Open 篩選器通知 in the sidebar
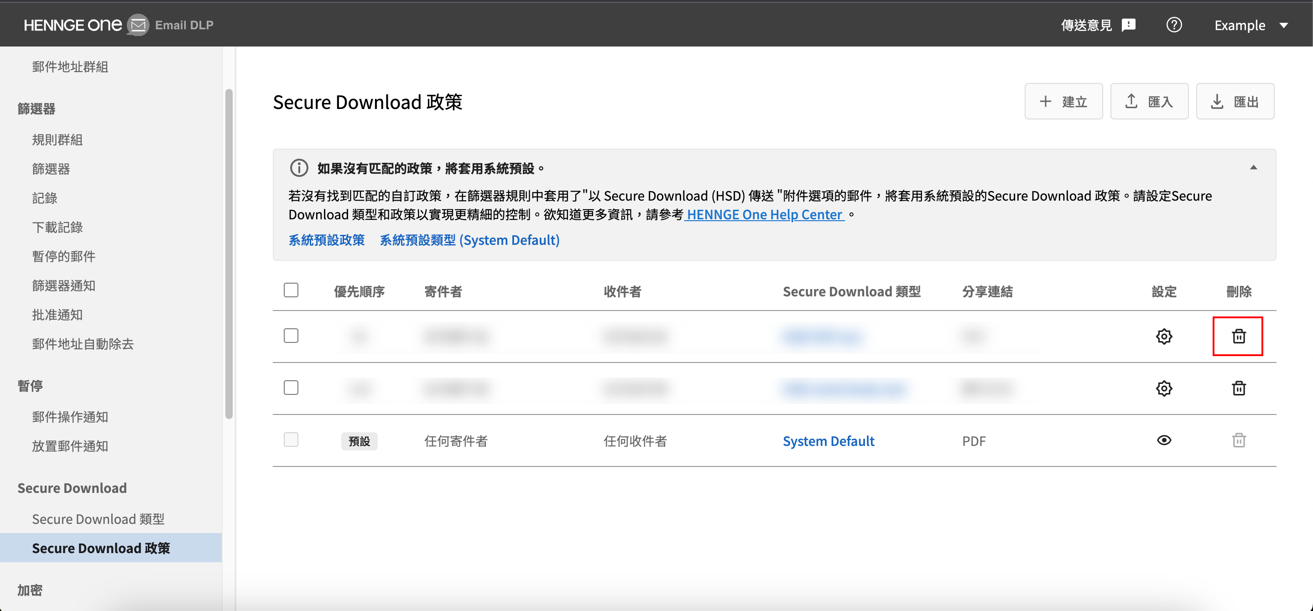This screenshot has width=1313, height=611. tap(64, 285)
